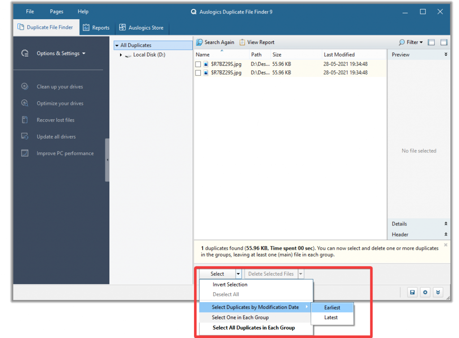
Task: Open the Filter dropdown
Action: click(411, 42)
